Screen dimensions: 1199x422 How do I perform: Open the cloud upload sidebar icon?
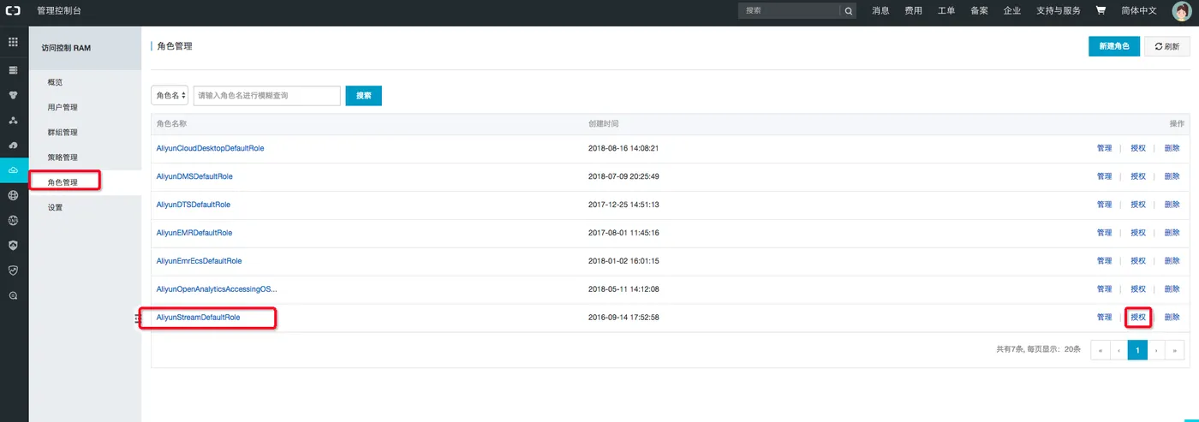point(13,146)
